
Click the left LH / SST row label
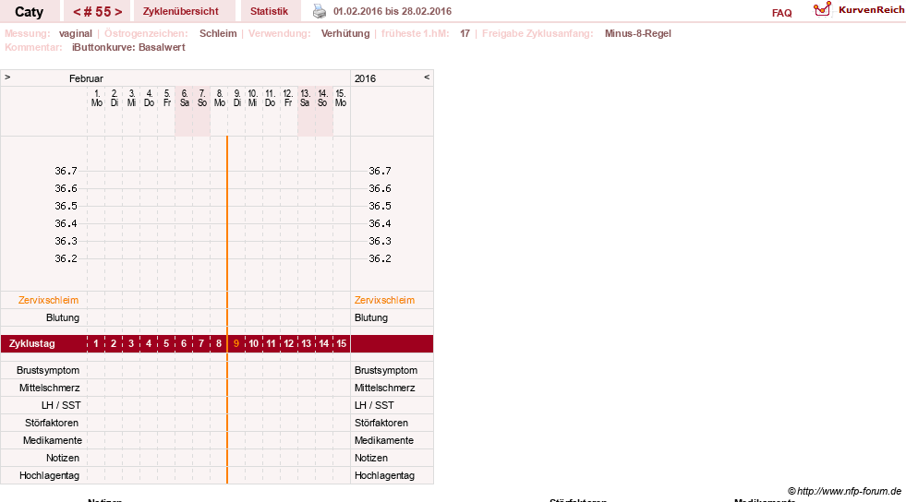coord(61,405)
